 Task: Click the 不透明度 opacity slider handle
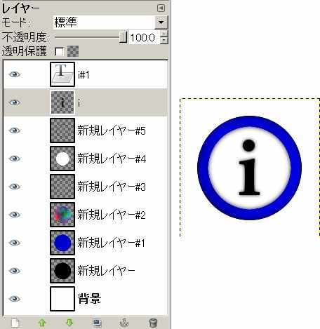pos(123,37)
